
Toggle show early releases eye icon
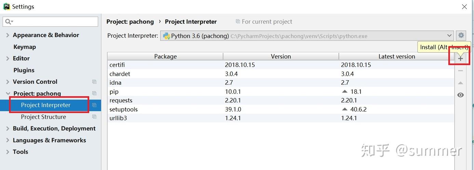(460, 95)
